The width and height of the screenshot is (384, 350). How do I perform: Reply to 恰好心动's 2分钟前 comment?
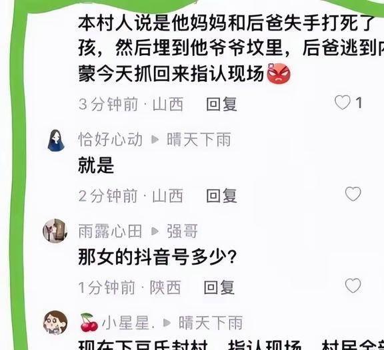pos(221,196)
